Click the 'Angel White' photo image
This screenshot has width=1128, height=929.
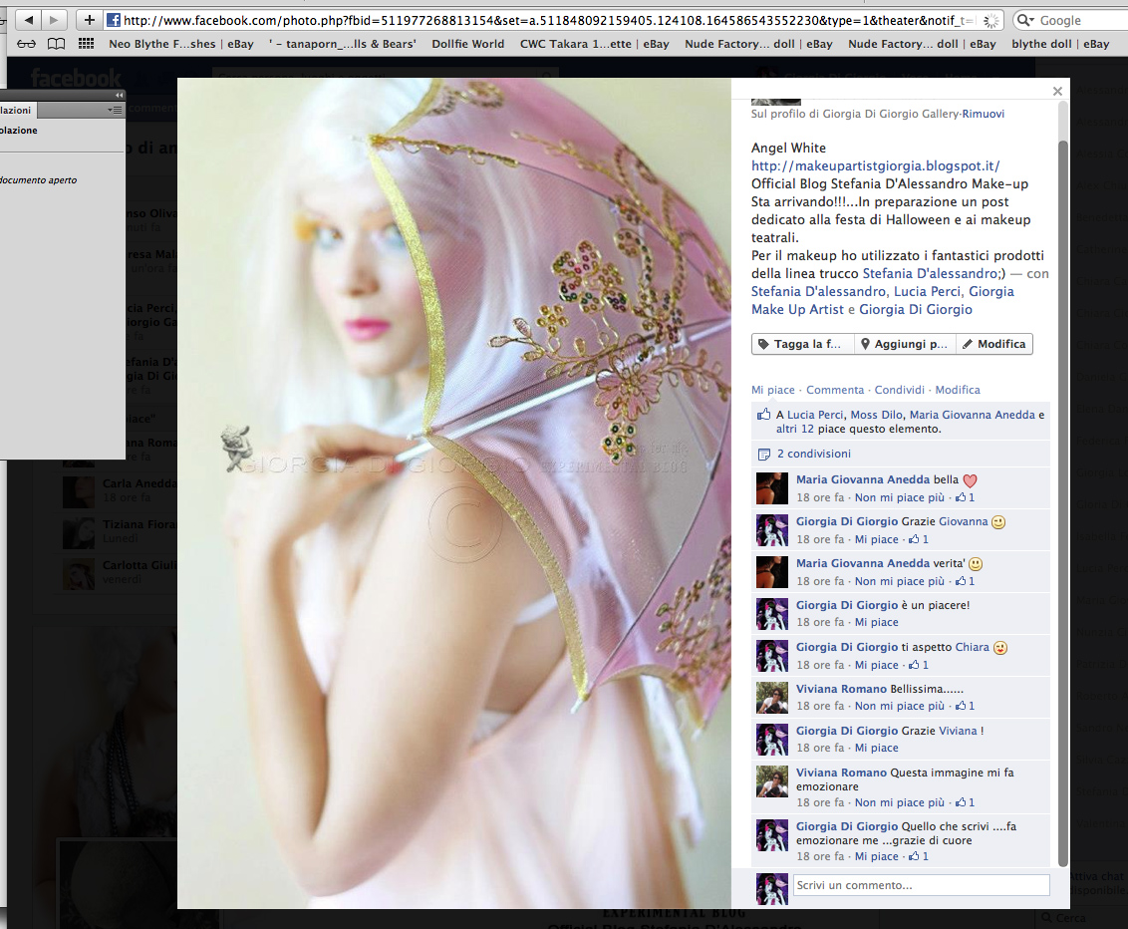click(x=454, y=493)
